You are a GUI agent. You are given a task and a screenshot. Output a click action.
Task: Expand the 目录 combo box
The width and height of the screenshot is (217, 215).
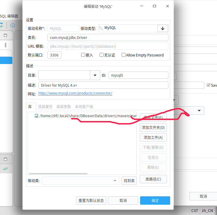[x=95, y=75]
